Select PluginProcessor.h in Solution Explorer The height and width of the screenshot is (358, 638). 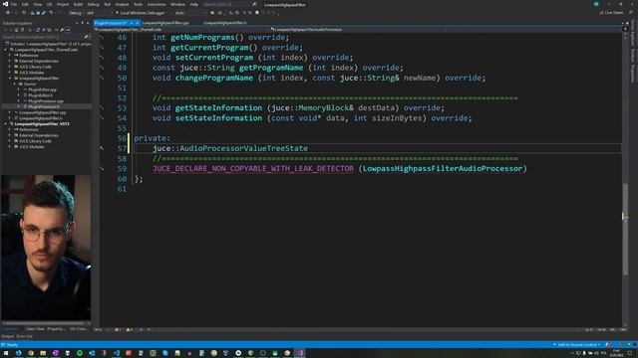pos(44,106)
